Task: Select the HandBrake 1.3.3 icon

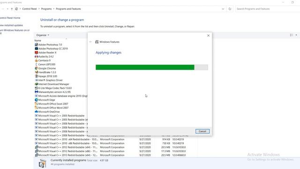Action: click(37, 72)
